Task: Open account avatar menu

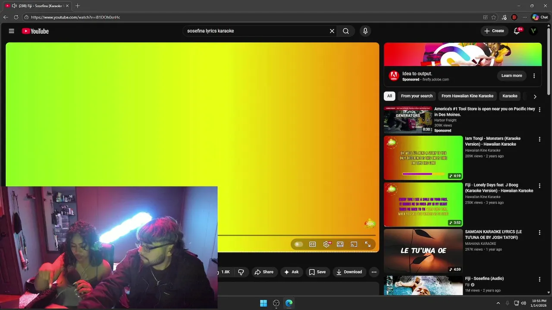Action: pos(533,31)
